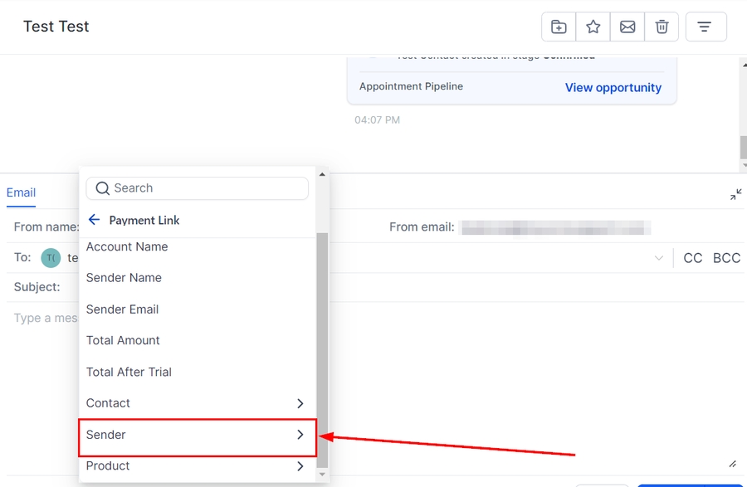Expand the Contact submenu chevron
This screenshot has width=747, height=487.
[300, 403]
